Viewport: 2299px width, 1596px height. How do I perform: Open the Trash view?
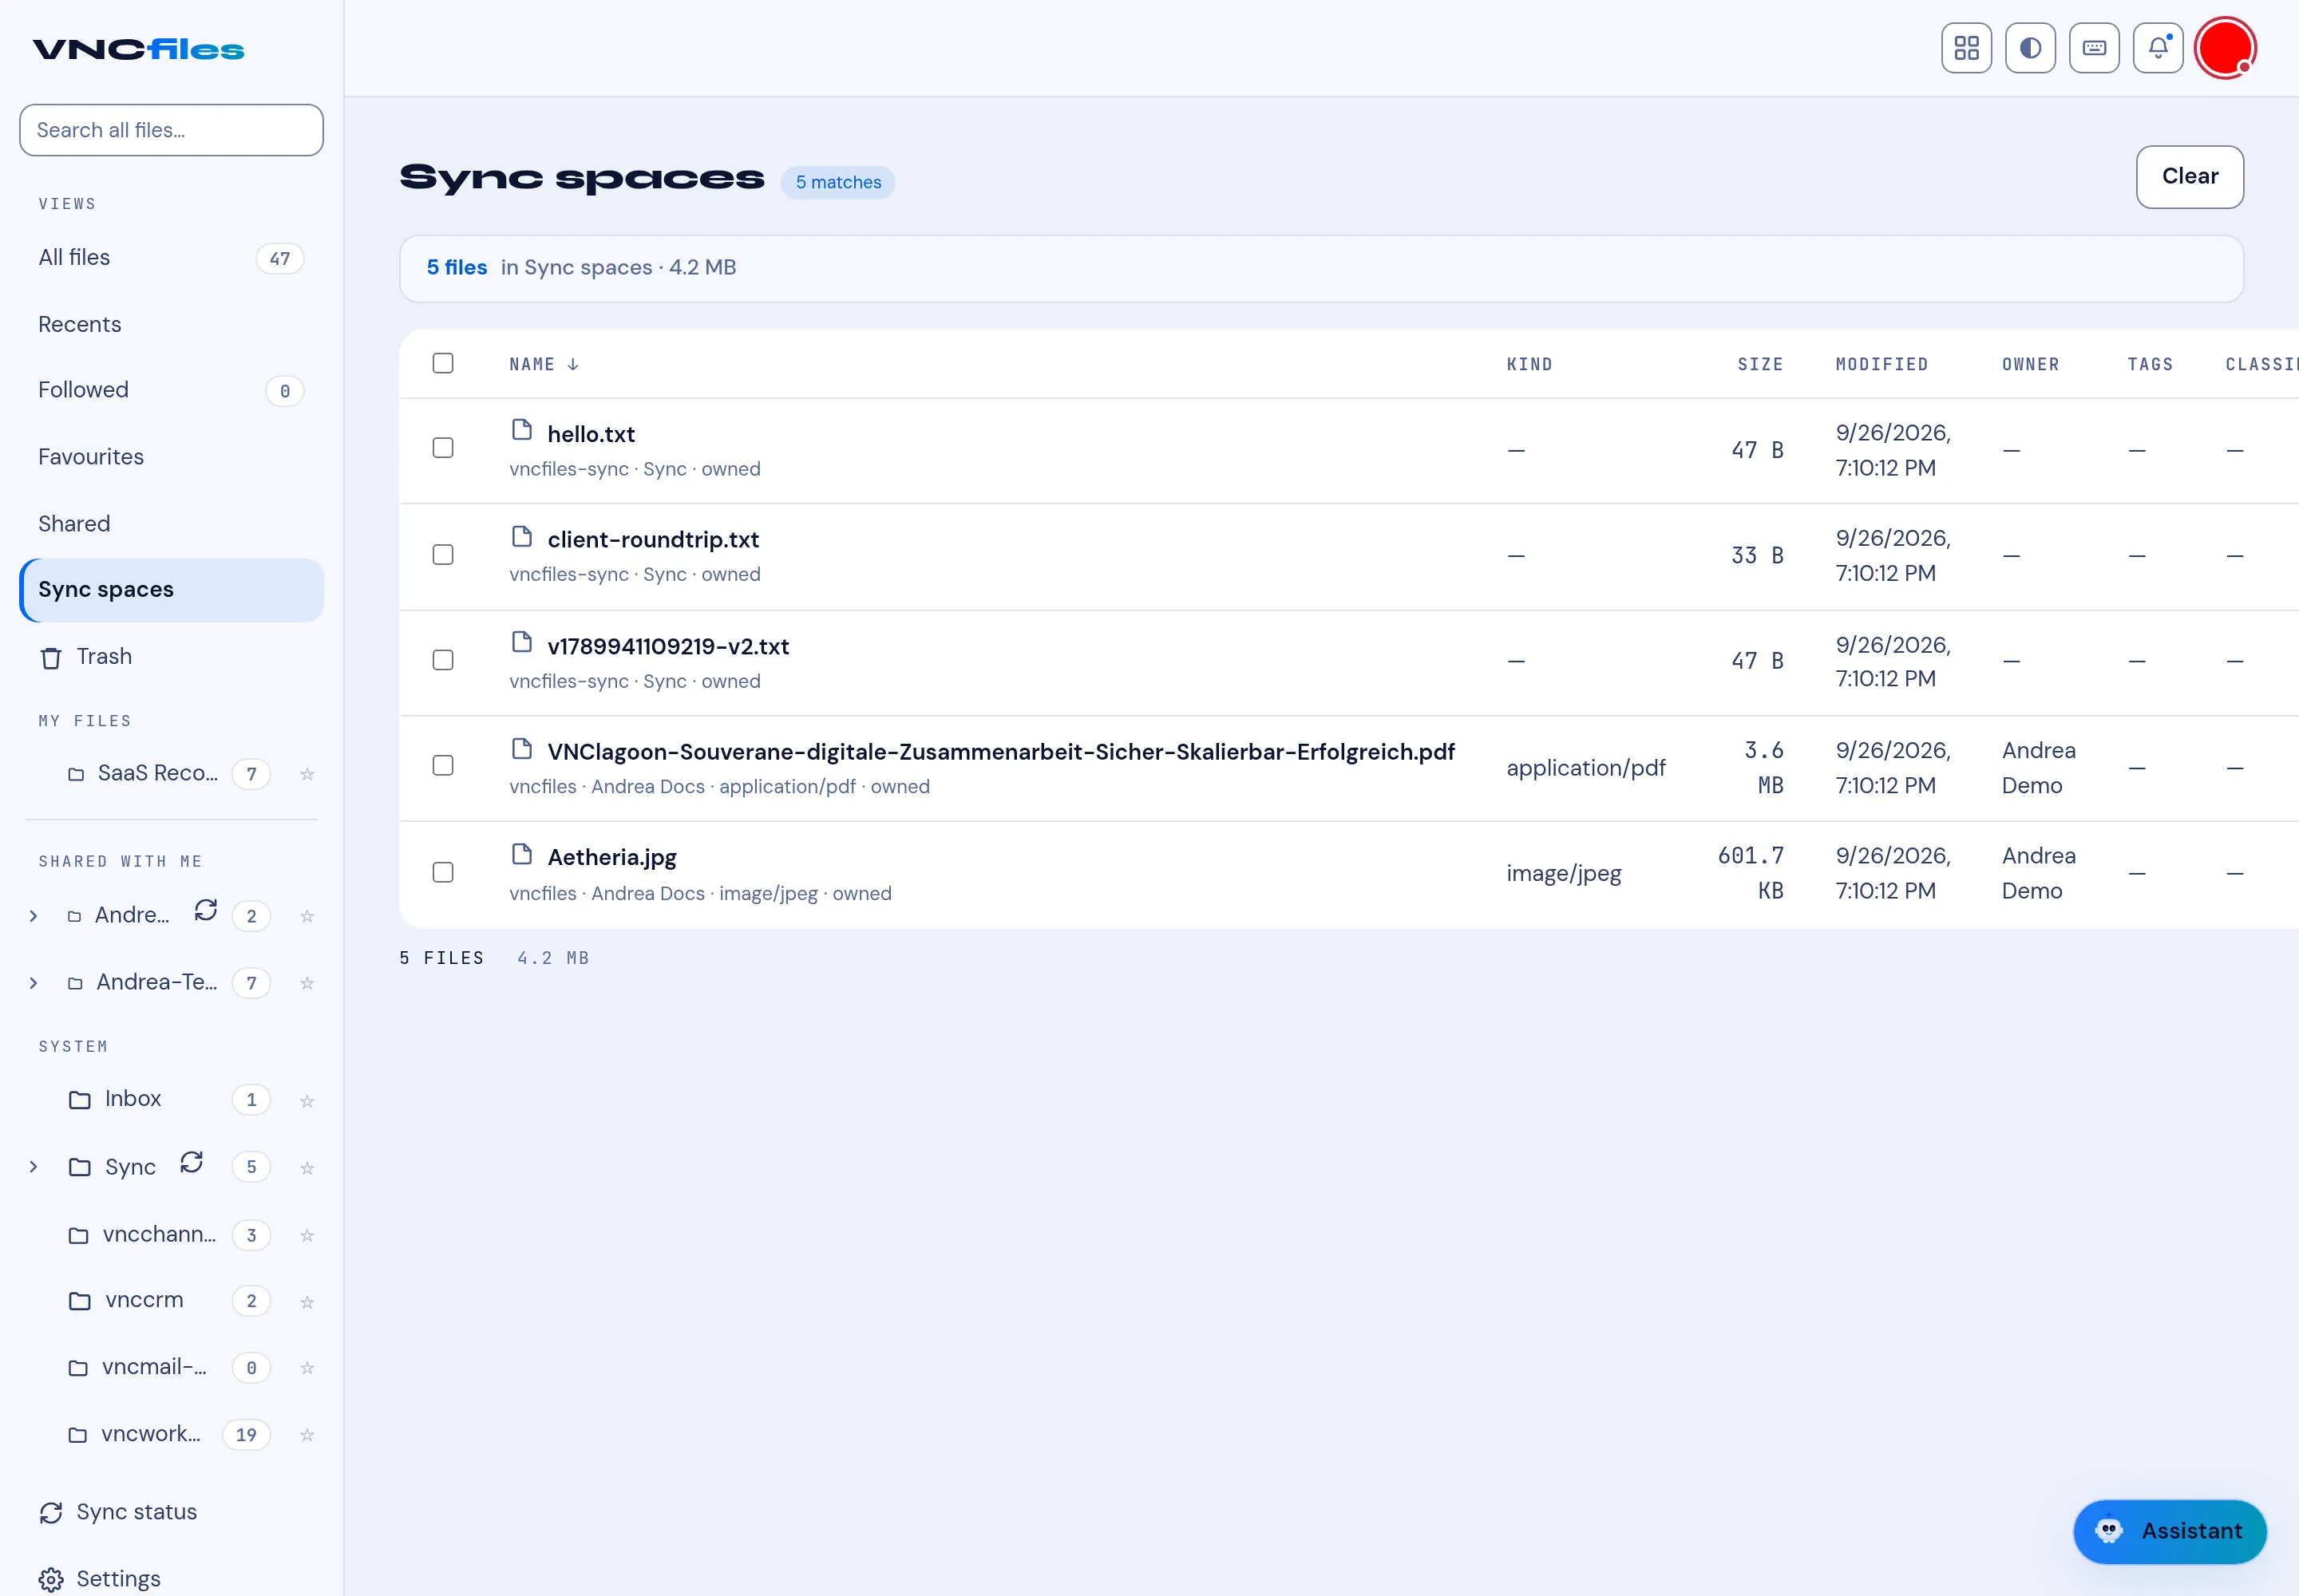[x=171, y=657]
